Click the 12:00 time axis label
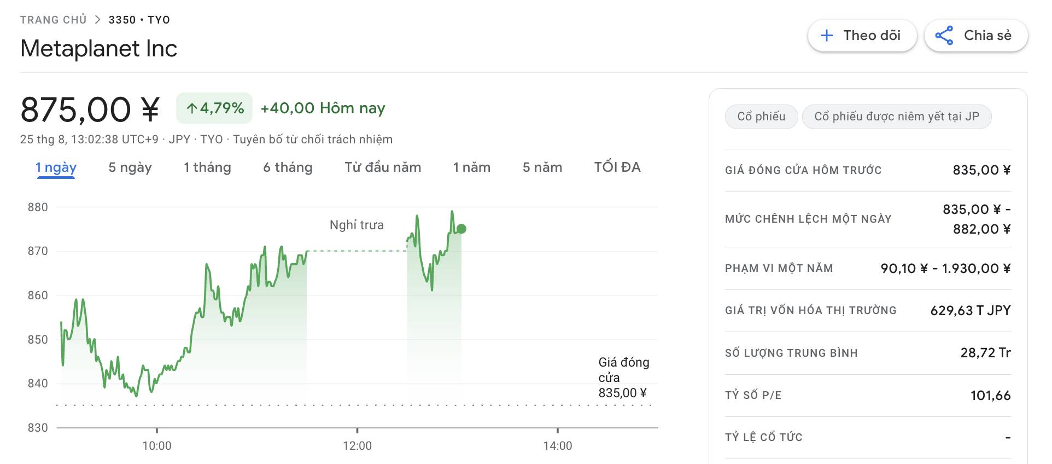 click(x=357, y=446)
